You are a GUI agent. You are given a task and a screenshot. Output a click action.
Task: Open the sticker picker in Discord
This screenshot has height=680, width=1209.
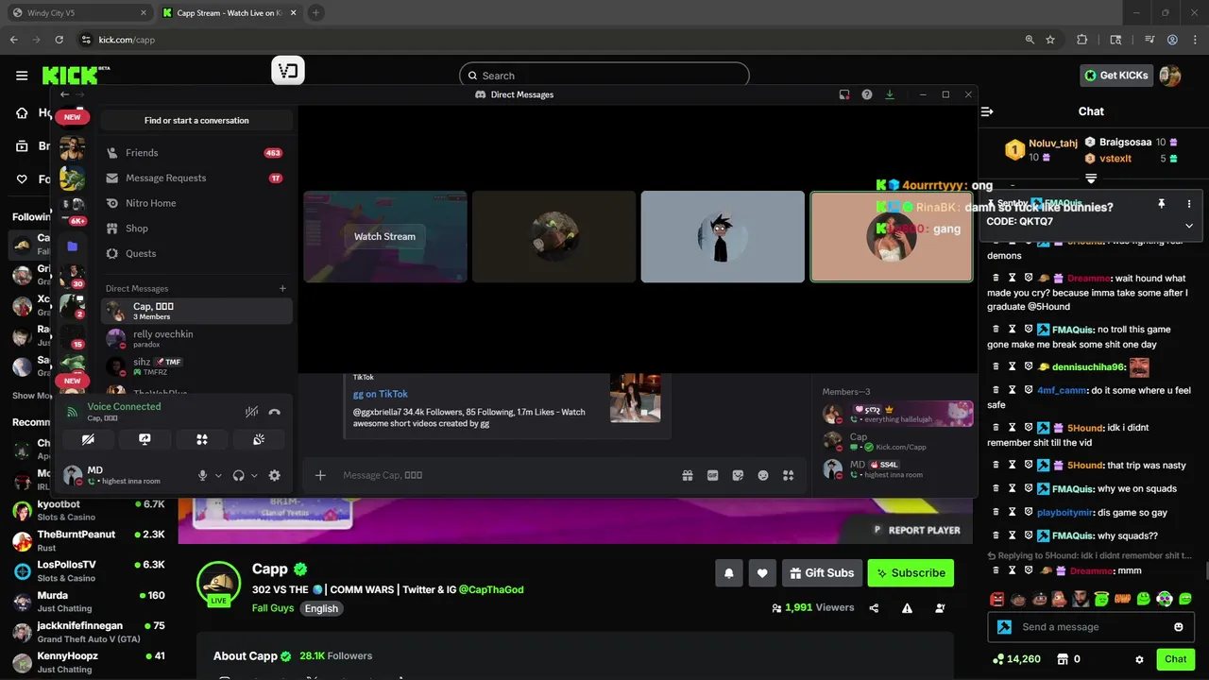pos(738,476)
